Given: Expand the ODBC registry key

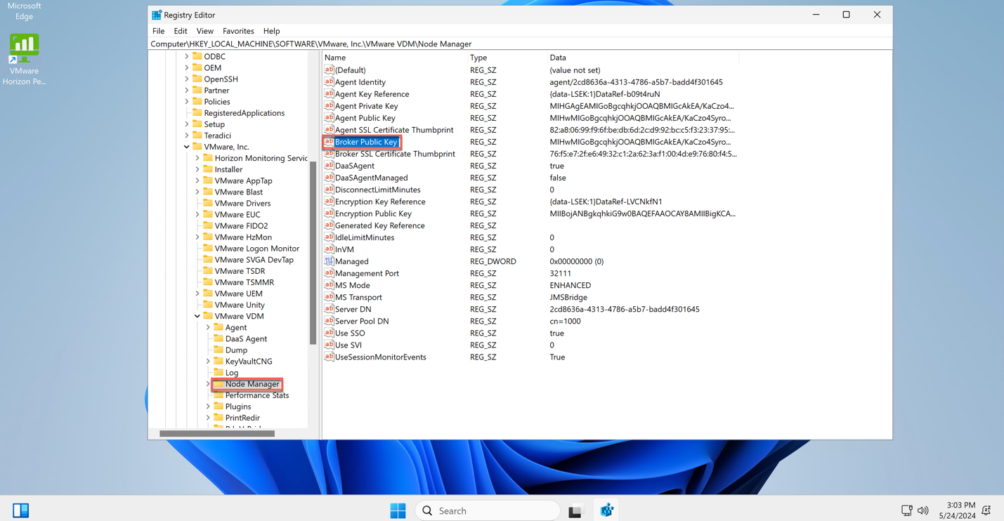Looking at the screenshot, I should click(x=187, y=56).
